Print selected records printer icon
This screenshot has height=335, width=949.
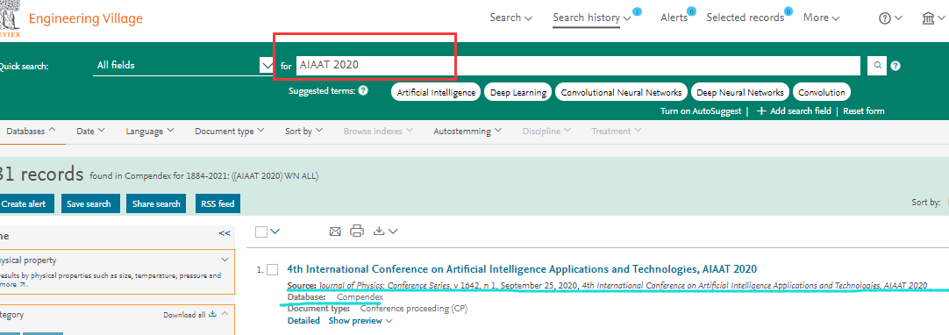[x=357, y=231]
